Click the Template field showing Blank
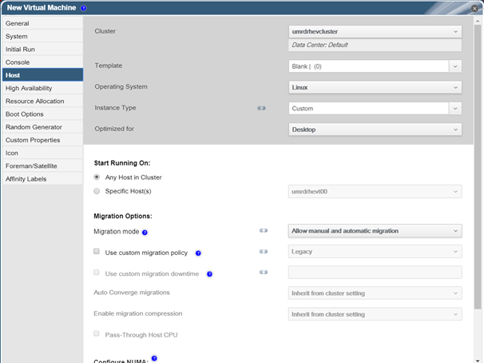This screenshot has width=484, height=363. pos(368,66)
